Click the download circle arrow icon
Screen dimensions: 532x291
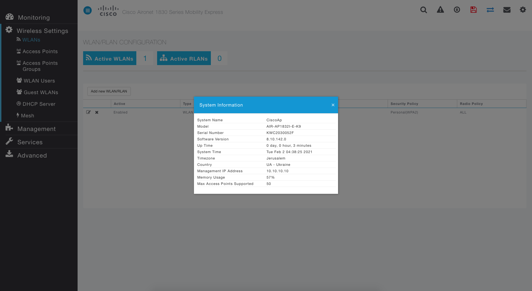point(457,10)
